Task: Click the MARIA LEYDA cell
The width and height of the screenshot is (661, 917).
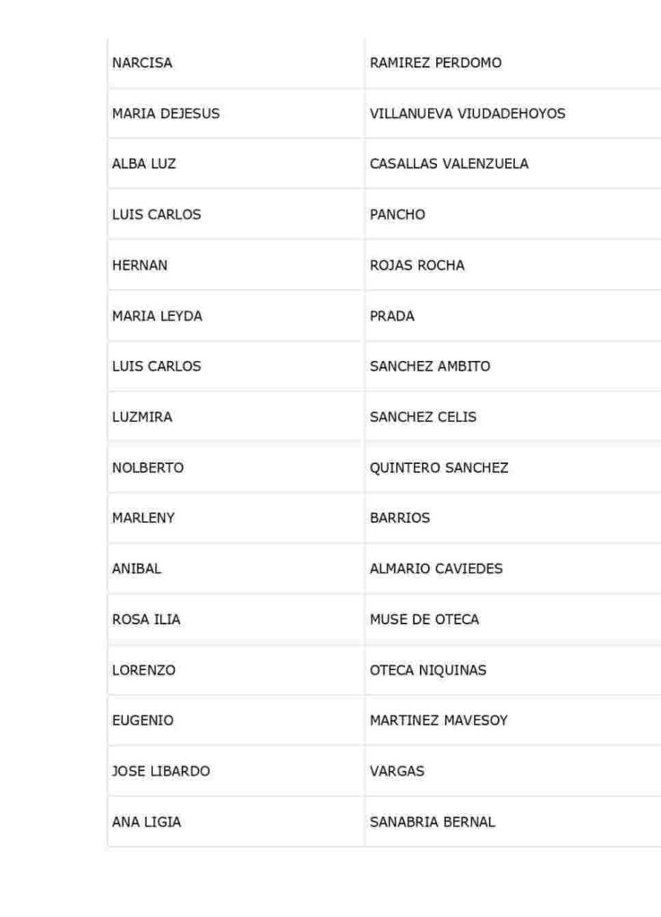Action: point(236,316)
